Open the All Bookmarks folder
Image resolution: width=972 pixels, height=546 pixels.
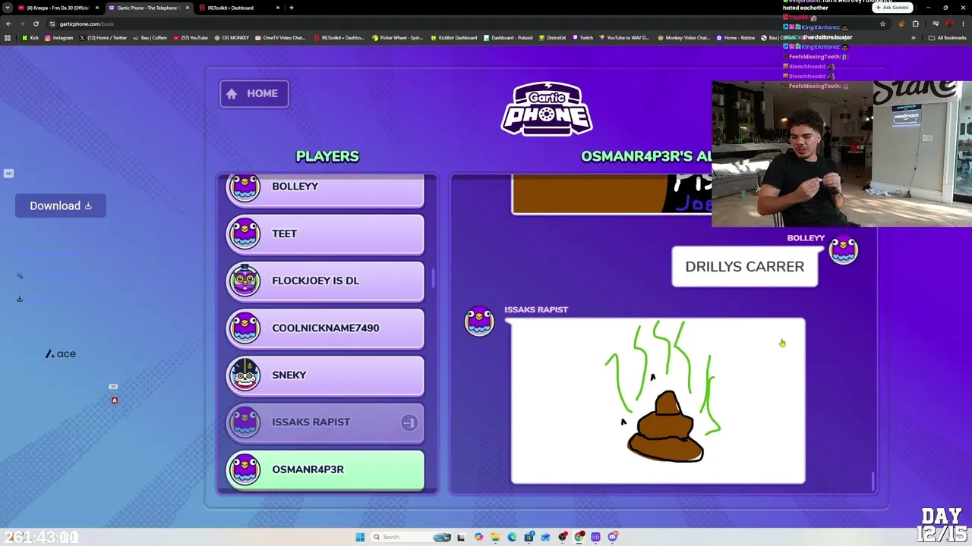[948, 38]
